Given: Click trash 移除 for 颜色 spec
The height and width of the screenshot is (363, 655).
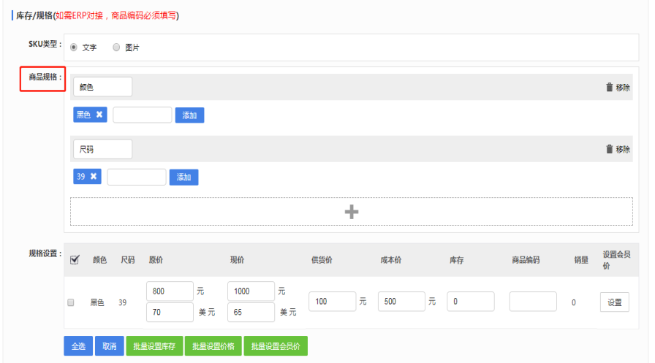Looking at the screenshot, I should pyautogui.click(x=618, y=87).
